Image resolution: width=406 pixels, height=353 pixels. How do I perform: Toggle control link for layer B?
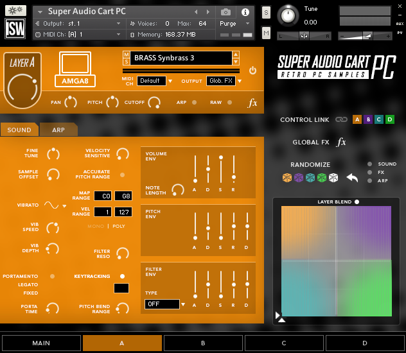368,119
